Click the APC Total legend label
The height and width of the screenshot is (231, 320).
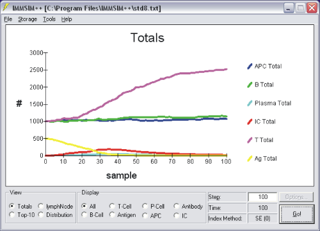[268, 67]
